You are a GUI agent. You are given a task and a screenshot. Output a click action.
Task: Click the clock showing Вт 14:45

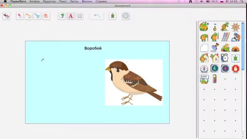(232, 2)
